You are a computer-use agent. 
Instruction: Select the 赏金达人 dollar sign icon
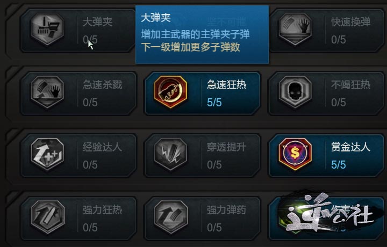pos(295,154)
